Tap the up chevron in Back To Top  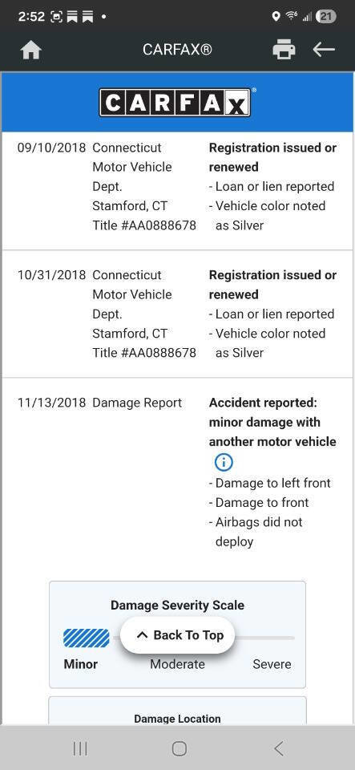tap(142, 635)
